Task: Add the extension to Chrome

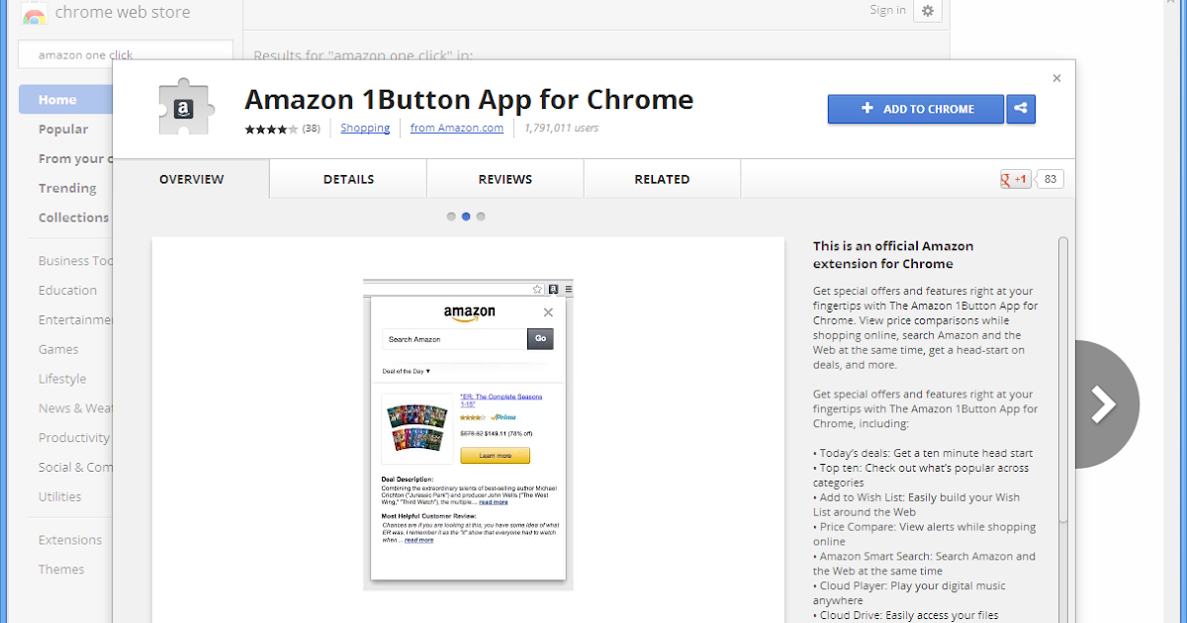Action: tap(915, 109)
